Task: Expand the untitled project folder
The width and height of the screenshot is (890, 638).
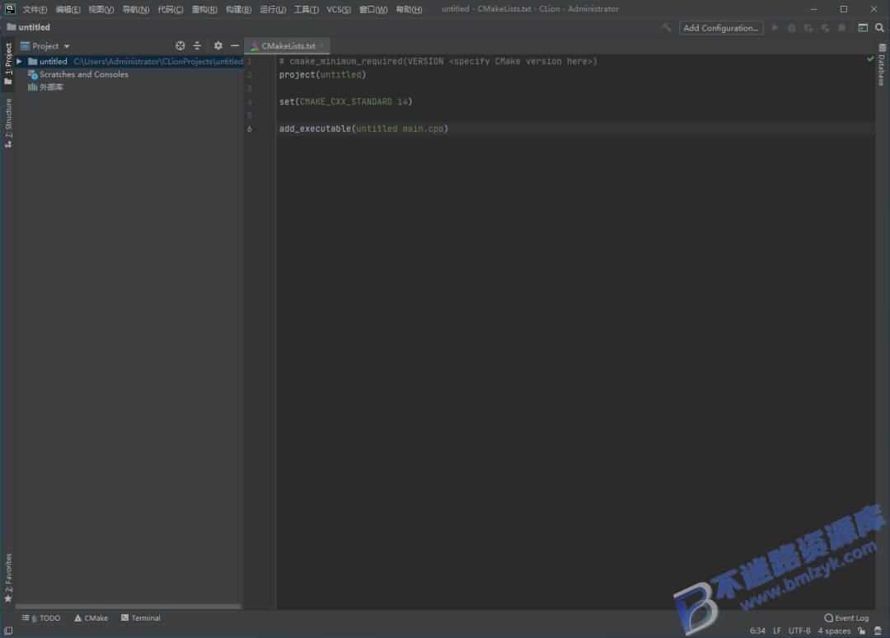Action: click(19, 61)
